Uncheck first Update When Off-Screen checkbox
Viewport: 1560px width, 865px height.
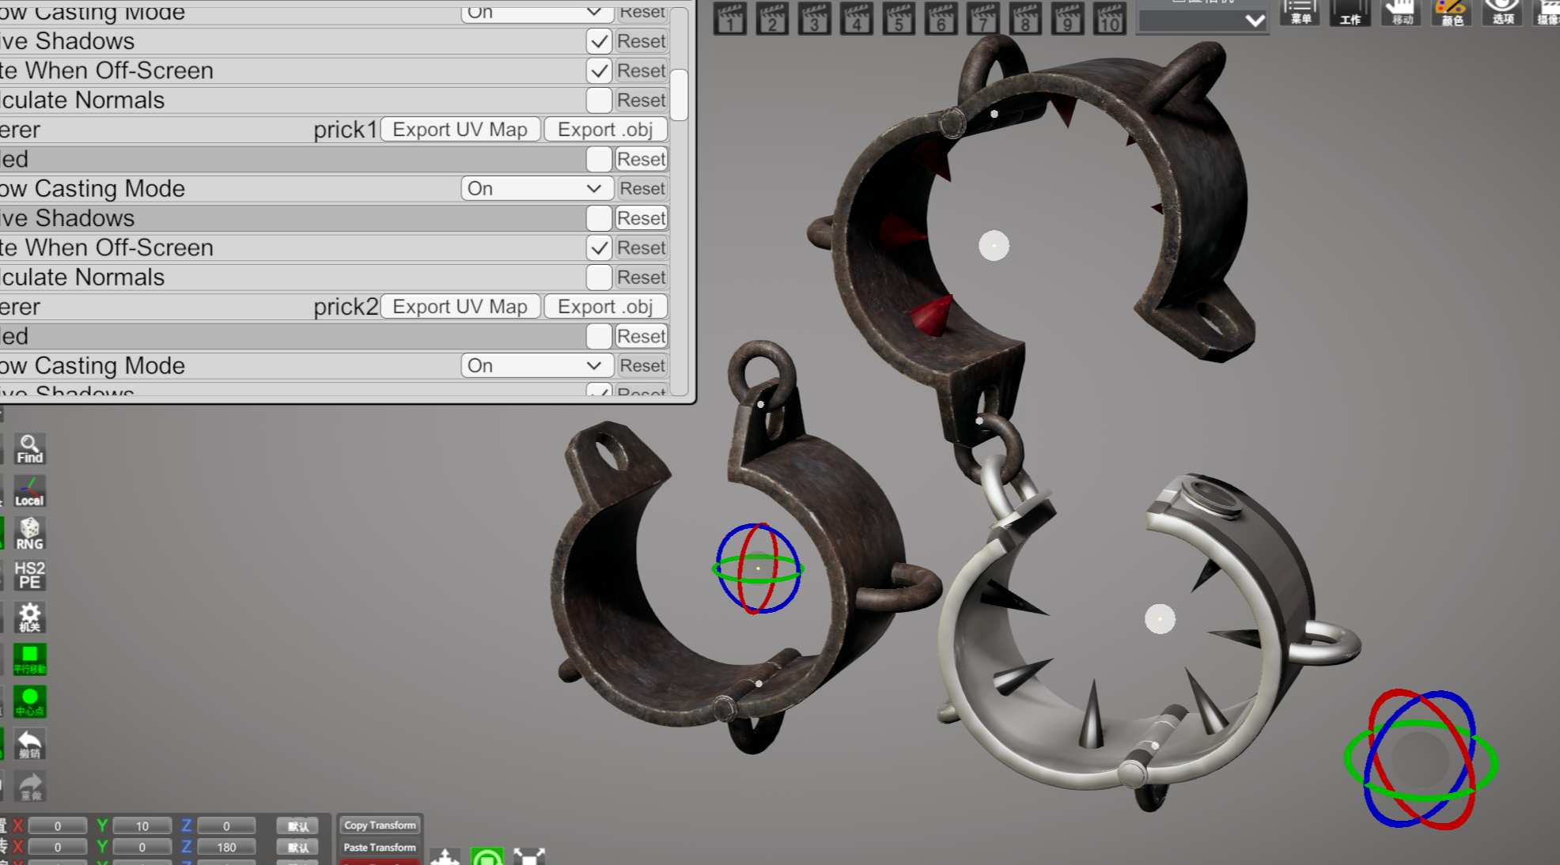(600, 71)
